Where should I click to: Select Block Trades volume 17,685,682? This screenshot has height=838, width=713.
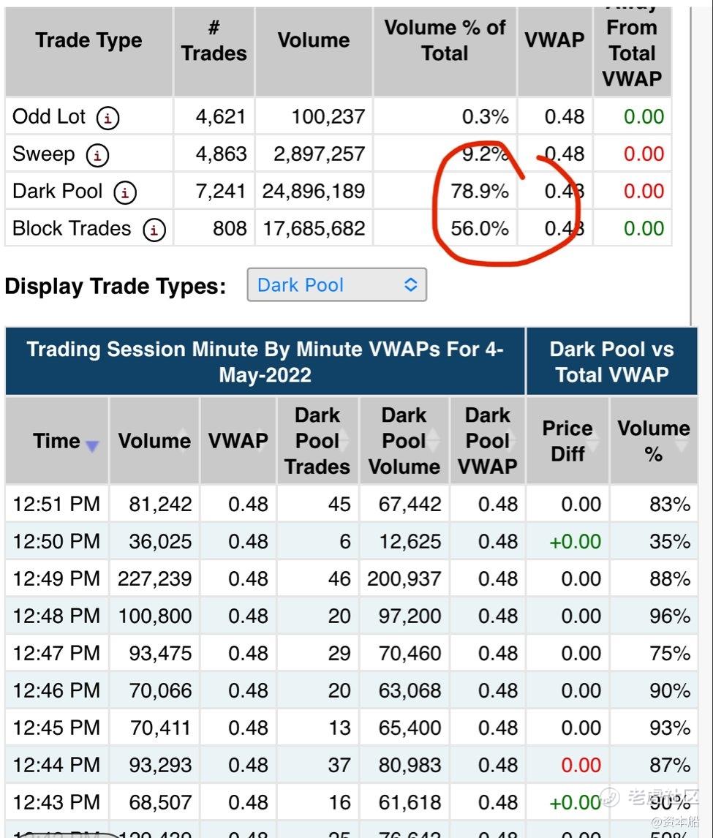pyautogui.click(x=314, y=229)
